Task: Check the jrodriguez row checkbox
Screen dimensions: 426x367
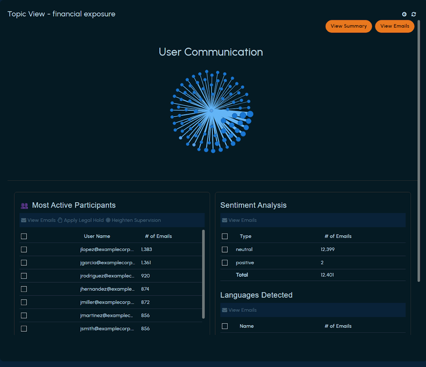Action: click(24, 276)
